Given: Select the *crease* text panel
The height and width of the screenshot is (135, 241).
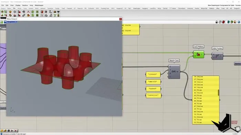Looking at the screenshot, I should [153, 75].
